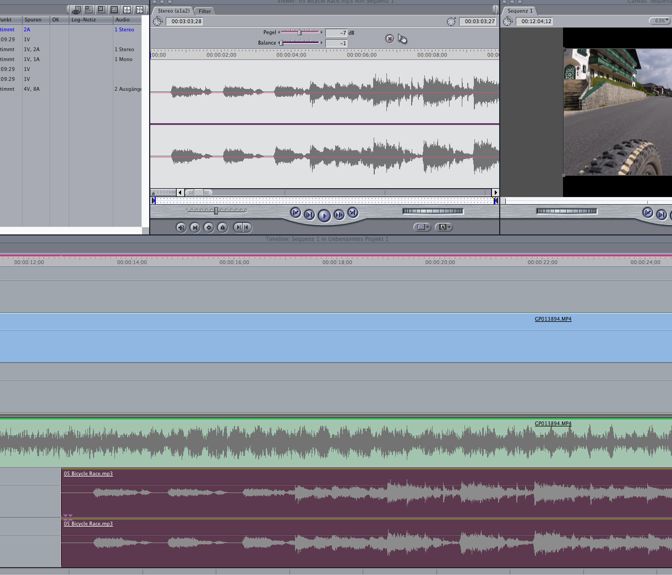Viewport: 672px width, 575px height.
Task: Switch to the Filter tab
Action: (205, 11)
